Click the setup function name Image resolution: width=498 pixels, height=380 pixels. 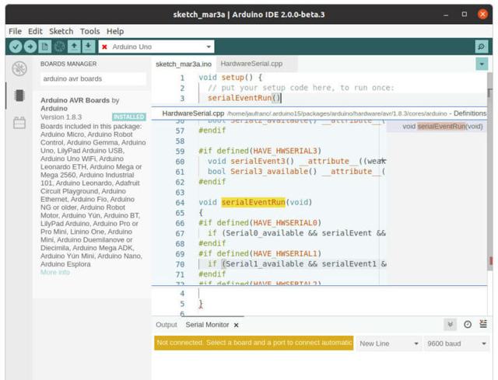[233, 78]
